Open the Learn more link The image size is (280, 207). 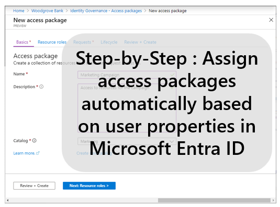(x=26, y=153)
